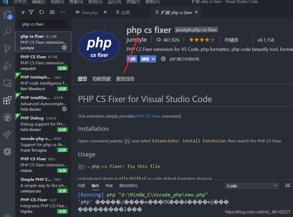293x217 pixels.
Task: Select the 更改日志 tab
Action: click(x=125, y=79)
